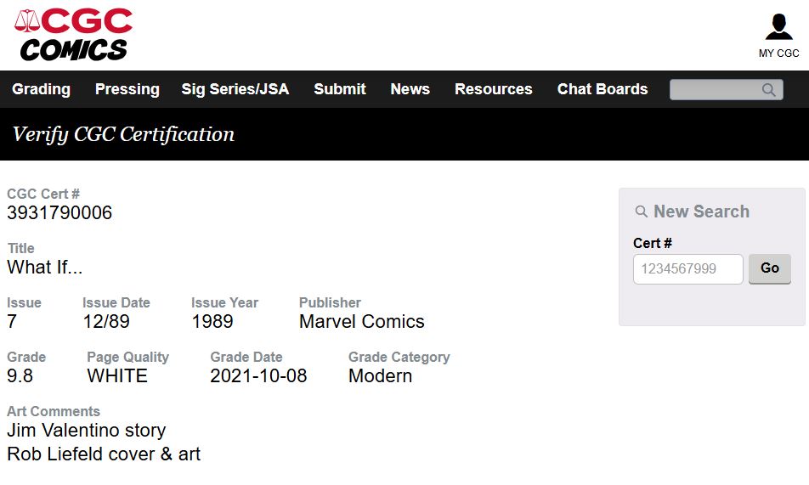Viewport: 809px width, 485px height.
Task: Click the What If... title text
Action: (44, 268)
